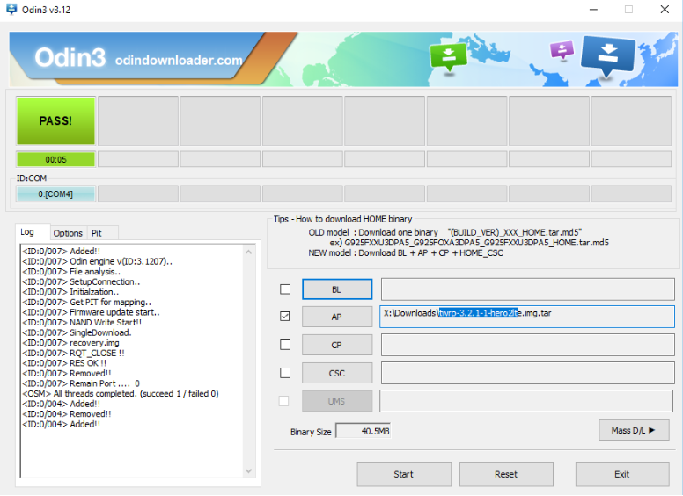
Task: Tick the BL checkbox
Action: click(x=285, y=289)
